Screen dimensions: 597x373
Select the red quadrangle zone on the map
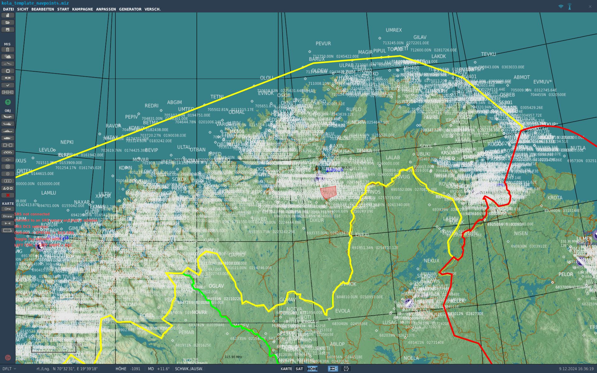tap(329, 193)
